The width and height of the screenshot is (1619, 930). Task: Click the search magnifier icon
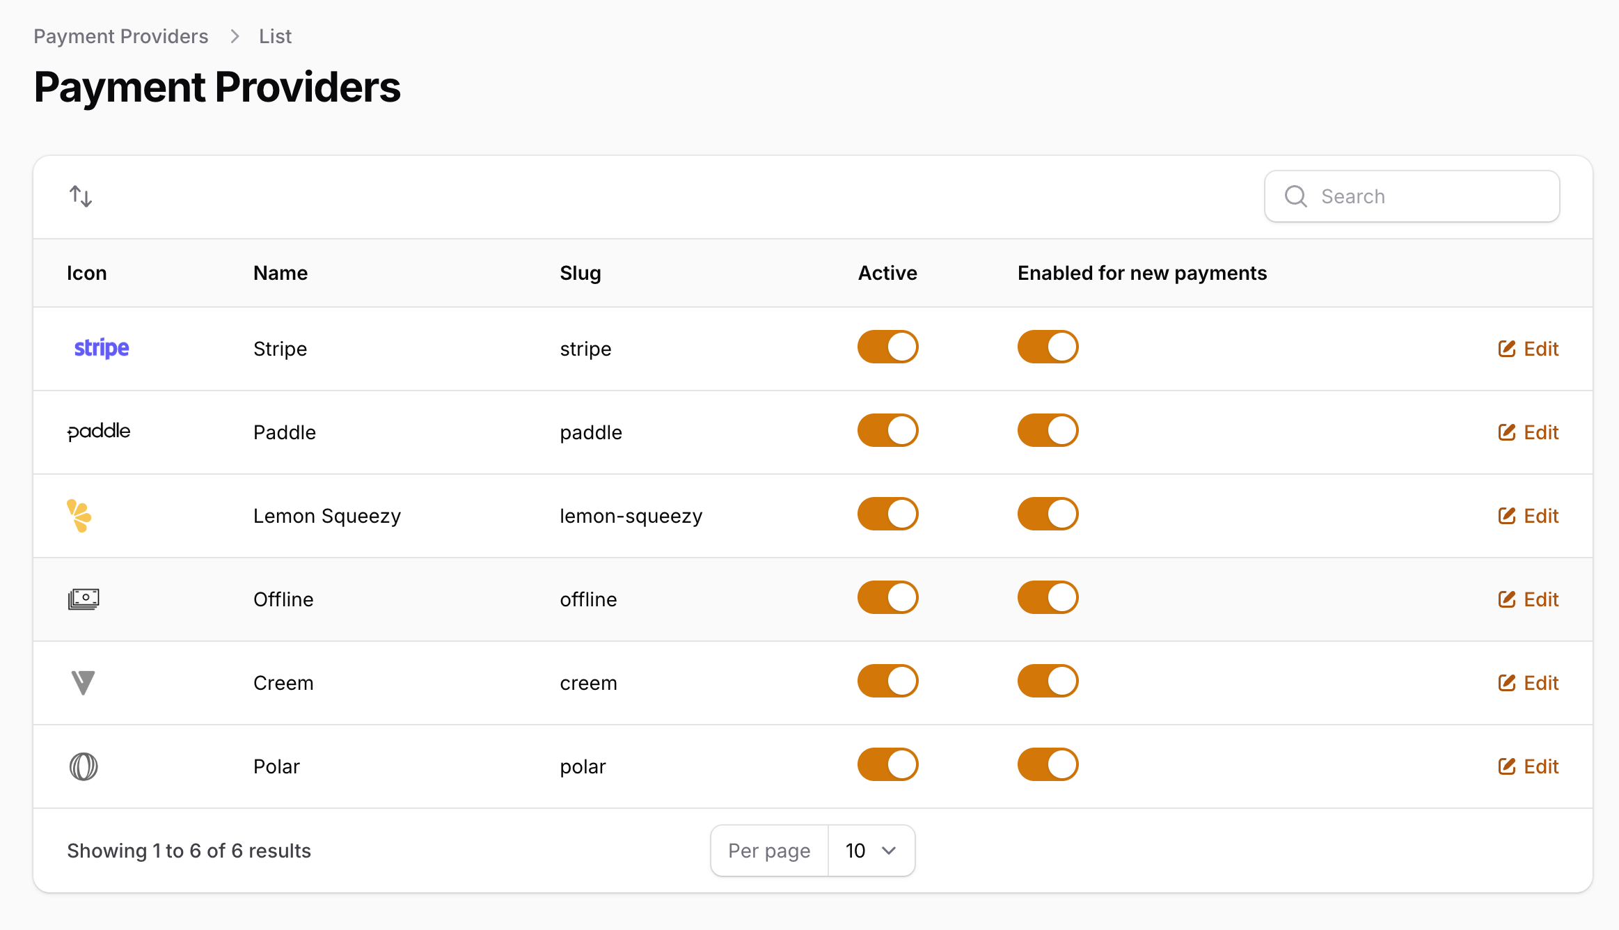(1295, 196)
